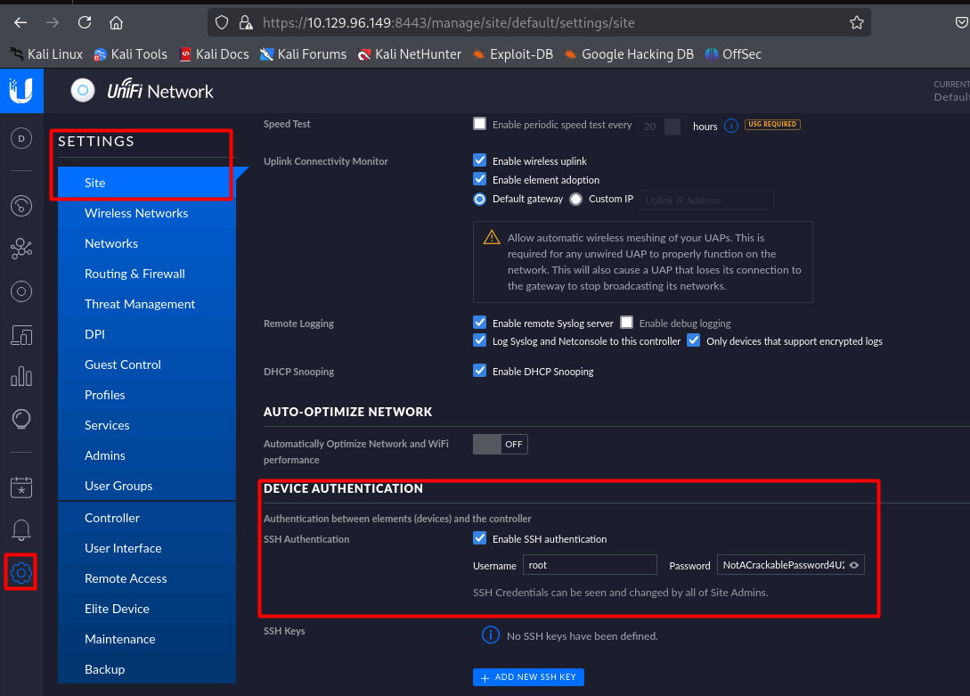Screen dimensions: 970x696
Task: Open the Events calendar sidebar icon
Action: [21, 487]
